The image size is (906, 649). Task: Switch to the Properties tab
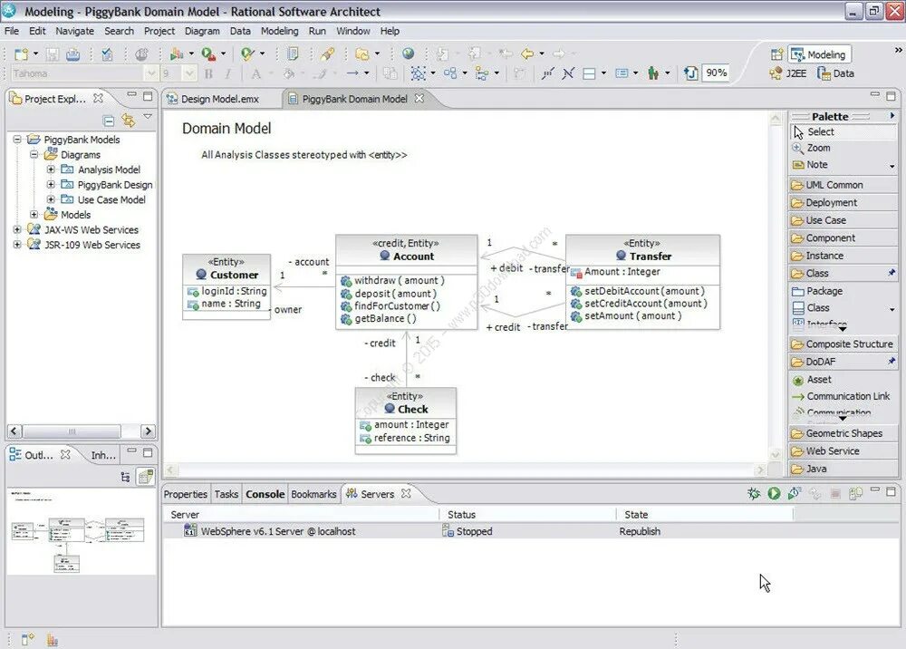[x=186, y=494]
